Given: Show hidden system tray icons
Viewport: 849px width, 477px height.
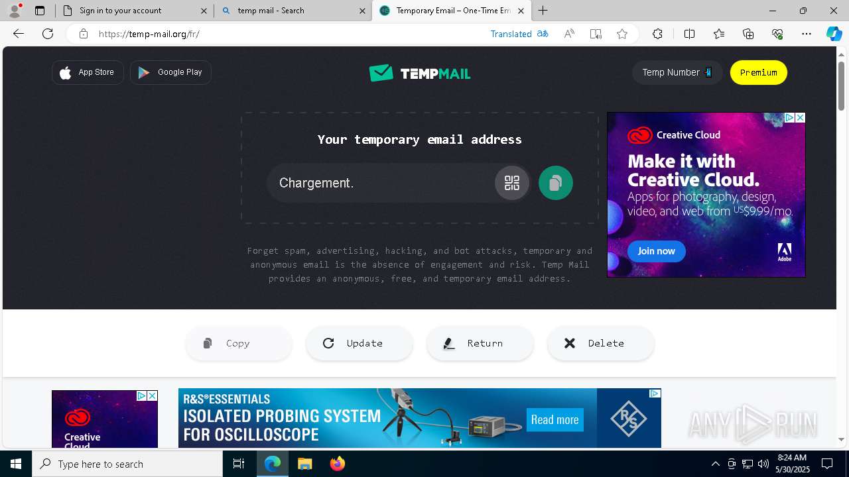Looking at the screenshot, I should click(x=715, y=464).
